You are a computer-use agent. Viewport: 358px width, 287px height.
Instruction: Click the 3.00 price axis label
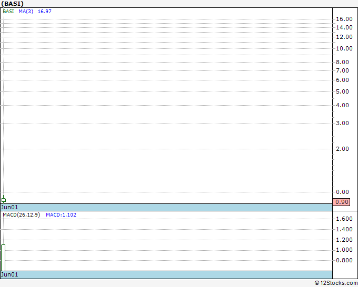coord(343,124)
